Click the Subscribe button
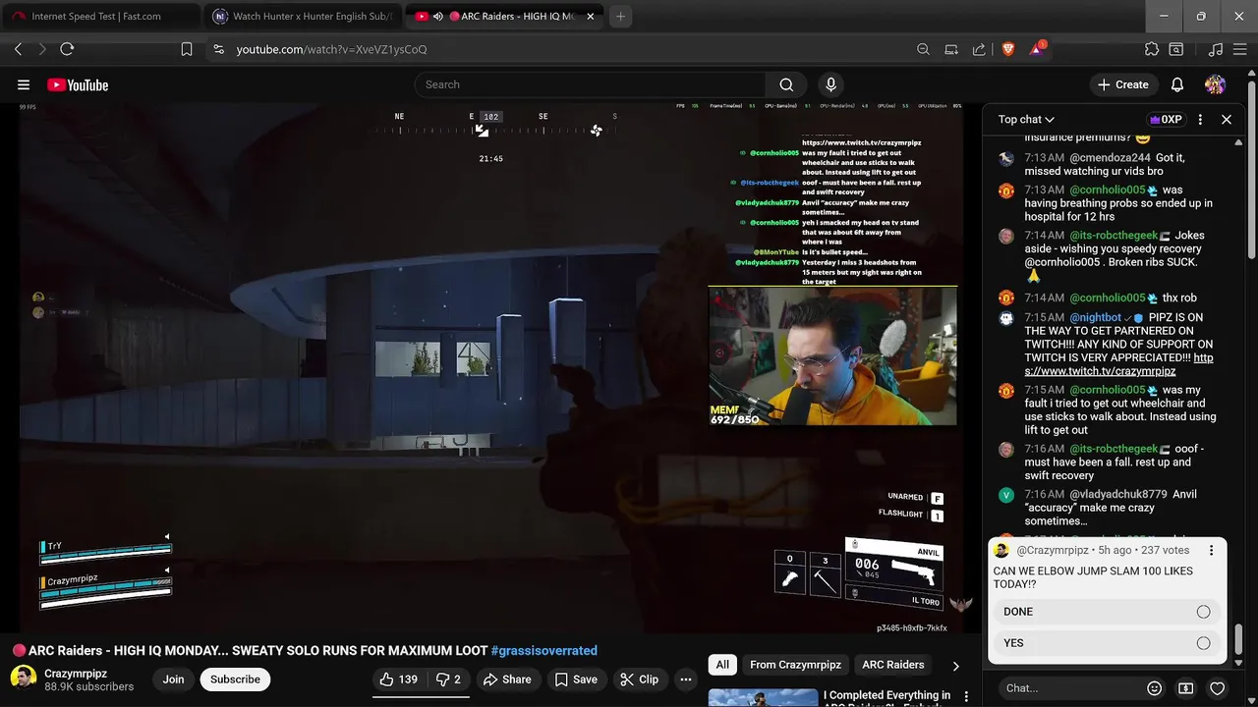The height and width of the screenshot is (707, 1258). 236,680
